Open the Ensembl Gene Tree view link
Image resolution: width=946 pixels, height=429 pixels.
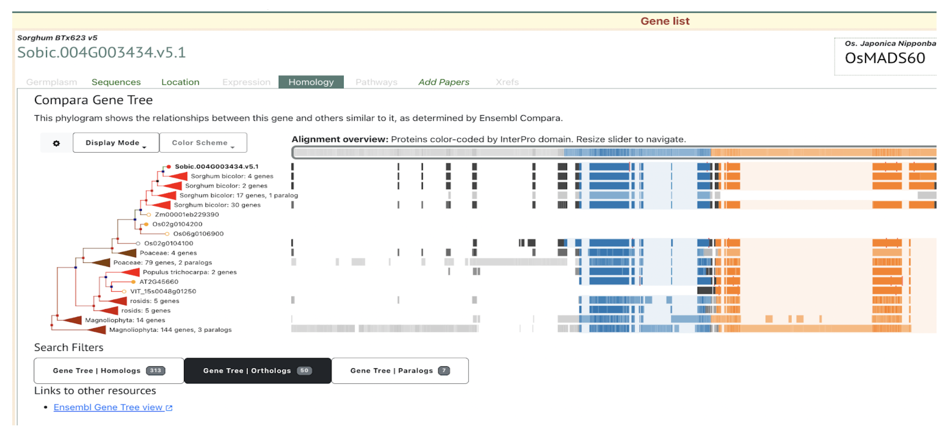pyautogui.click(x=108, y=407)
